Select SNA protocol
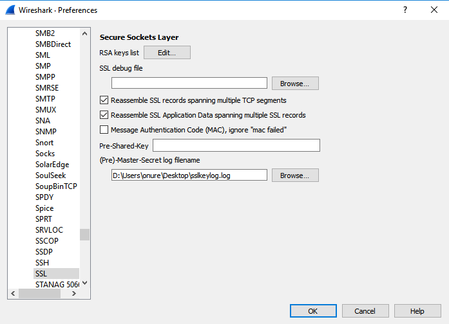Screen dimensions: 449x324 coord(43,121)
